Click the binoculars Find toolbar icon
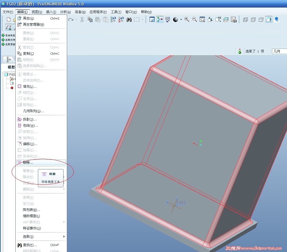Image resolution: width=287 pixels, height=252 pixels. click(x=129, y=20)
